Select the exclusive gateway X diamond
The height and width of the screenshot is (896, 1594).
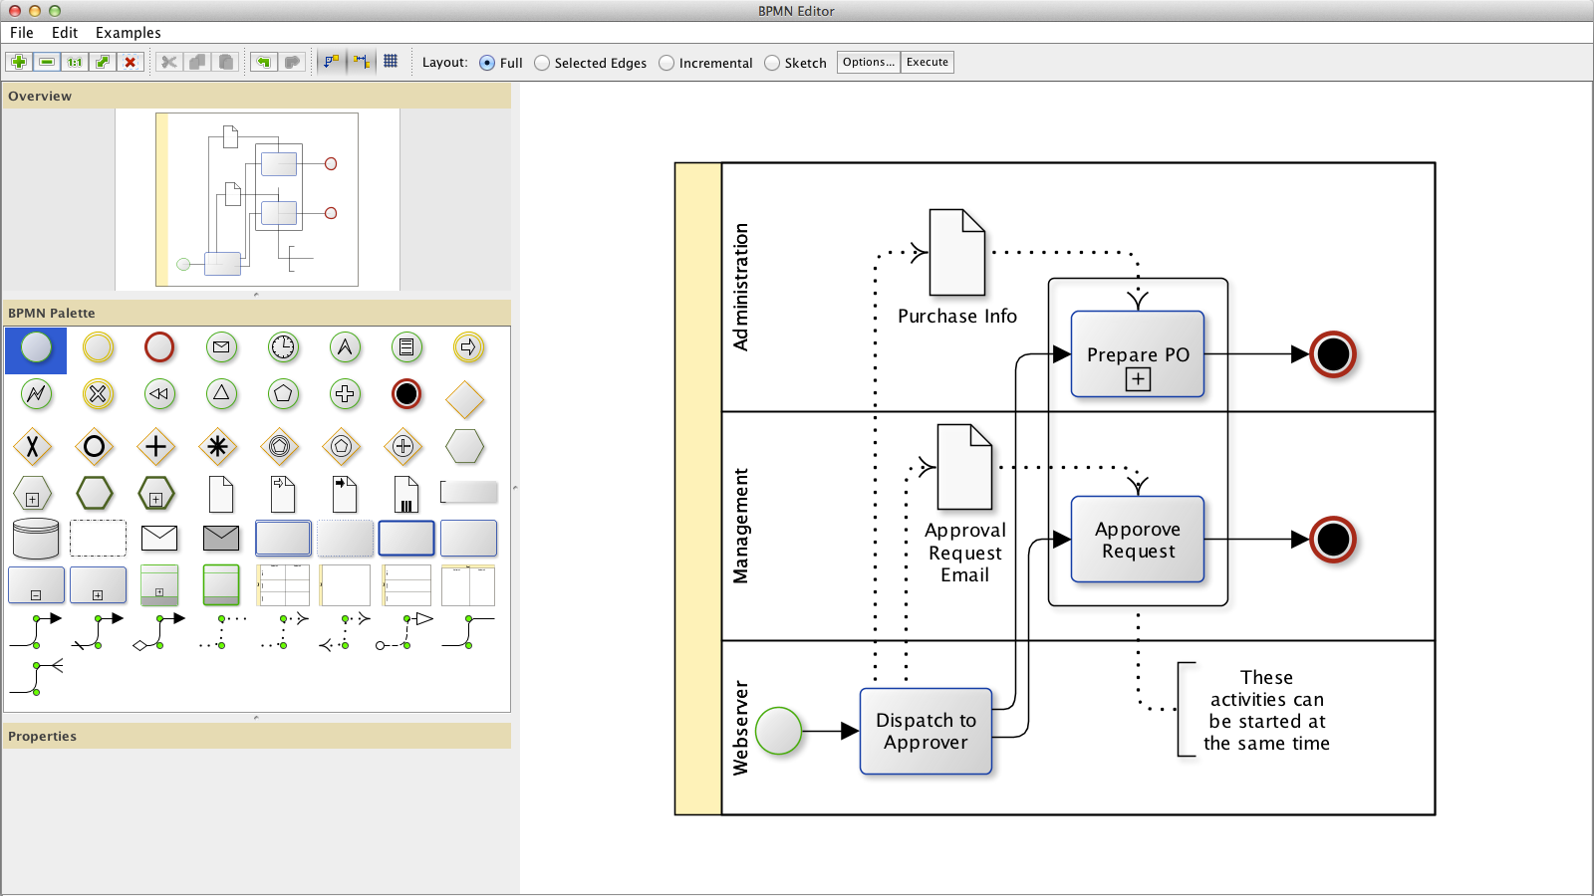coord(33,447)
